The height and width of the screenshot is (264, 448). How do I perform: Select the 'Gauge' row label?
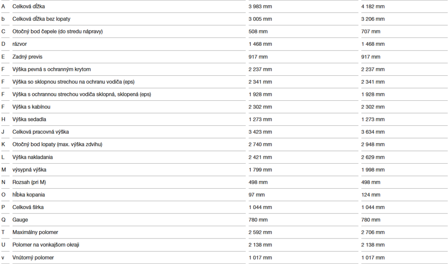(x=20, y=220)
